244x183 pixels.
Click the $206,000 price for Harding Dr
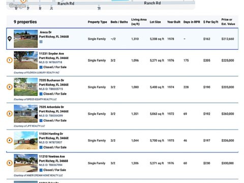(x=228, y=140)
